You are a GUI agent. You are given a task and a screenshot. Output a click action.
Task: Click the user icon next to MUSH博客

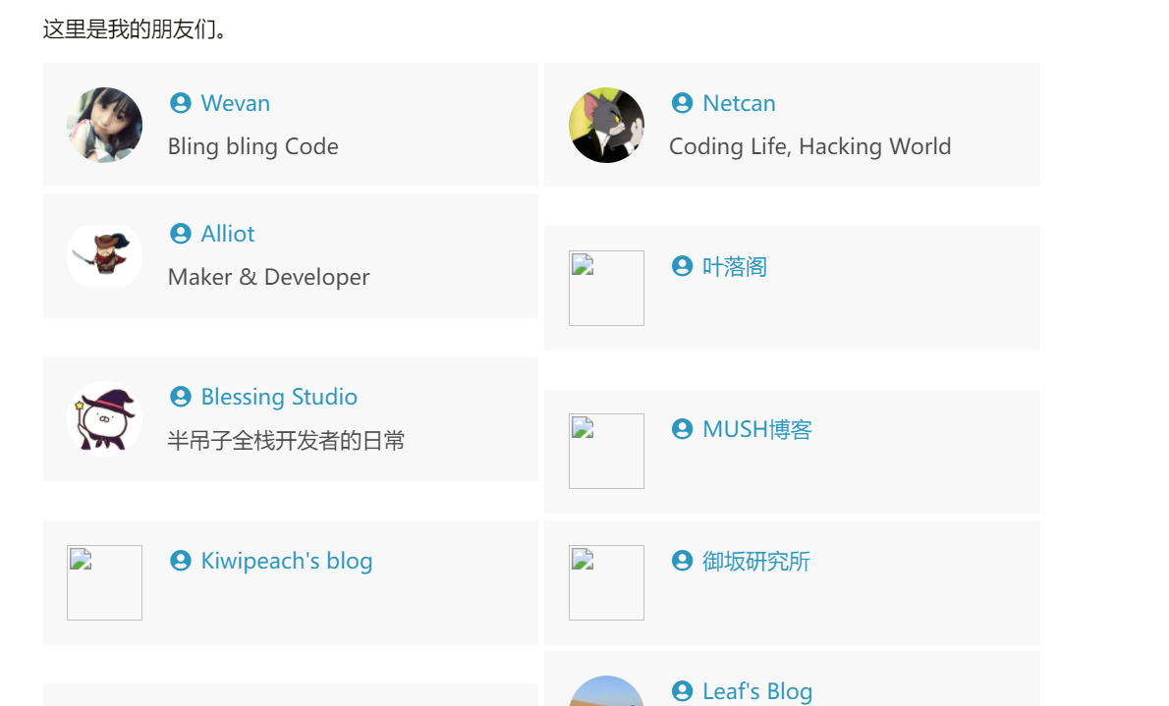(682, 429)
